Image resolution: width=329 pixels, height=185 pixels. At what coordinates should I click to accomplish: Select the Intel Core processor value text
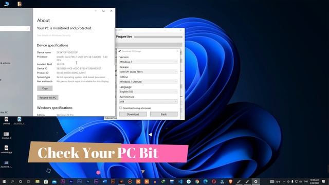[82, 58]
